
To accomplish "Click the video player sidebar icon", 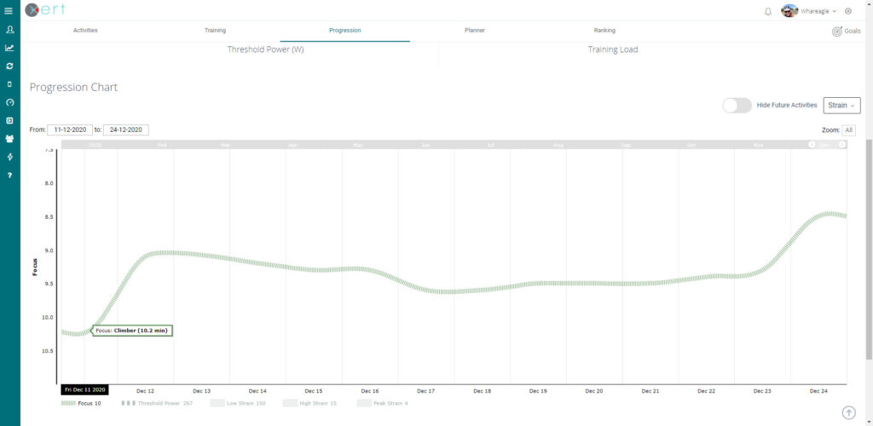I will pyautogui.click(x=9, y=120).
